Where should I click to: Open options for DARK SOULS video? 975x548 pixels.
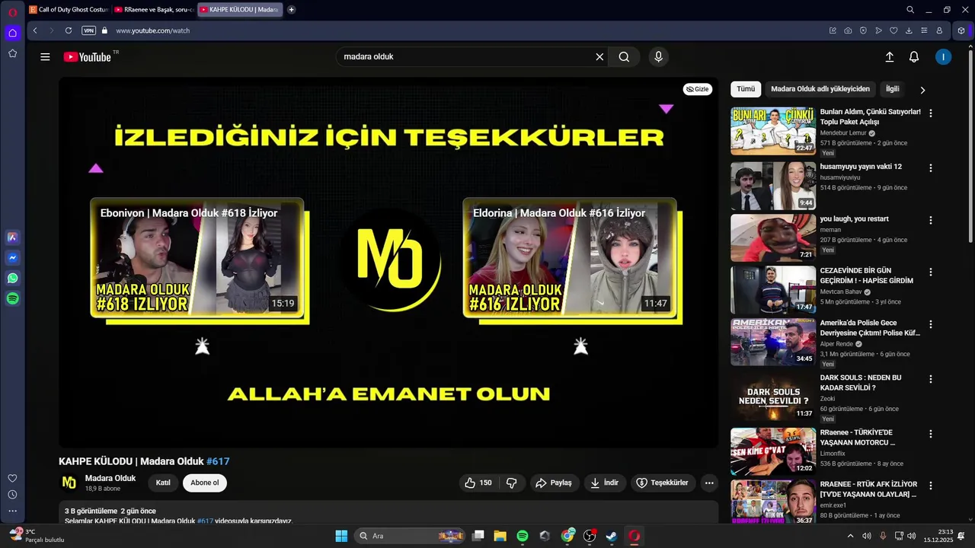tap(930, 379)
